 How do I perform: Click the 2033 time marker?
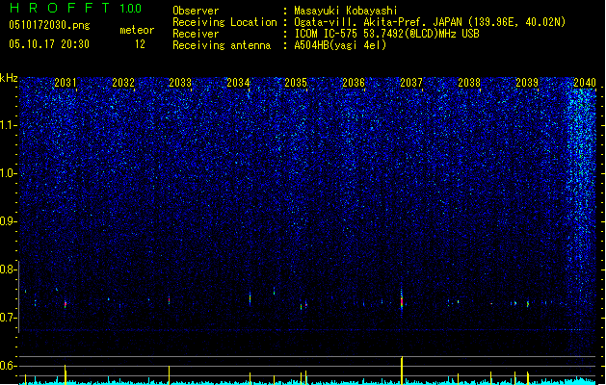click(180, 83)
